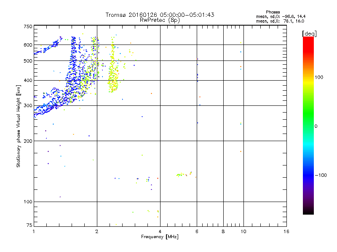Click the x-axis tick label '10'

coord(243,231)
